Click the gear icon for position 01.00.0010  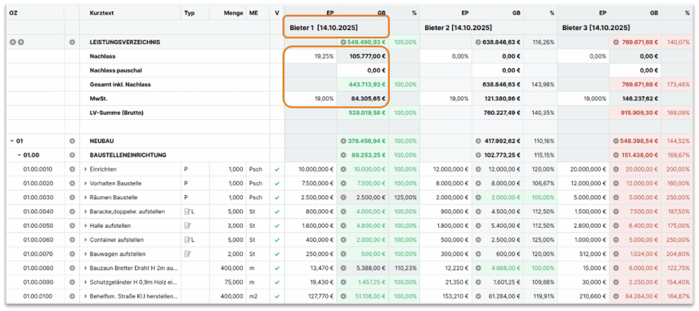[72, 168]
